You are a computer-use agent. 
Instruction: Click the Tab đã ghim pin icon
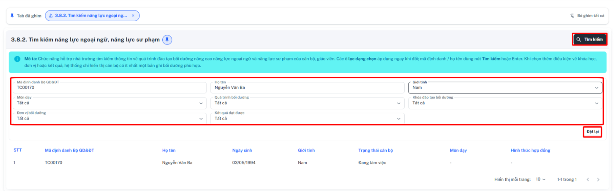point(12,16)
